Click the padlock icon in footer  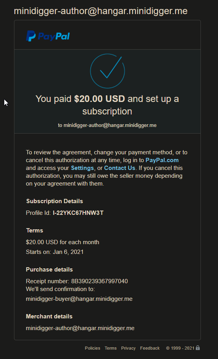click(x=198, y=348)
